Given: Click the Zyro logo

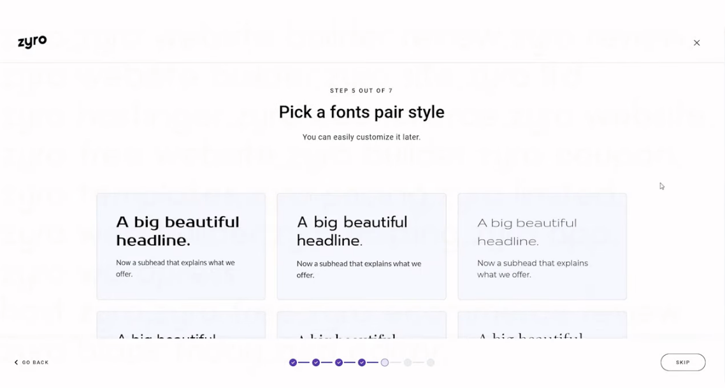Looking at the screenshot, I should pos(32,41).
